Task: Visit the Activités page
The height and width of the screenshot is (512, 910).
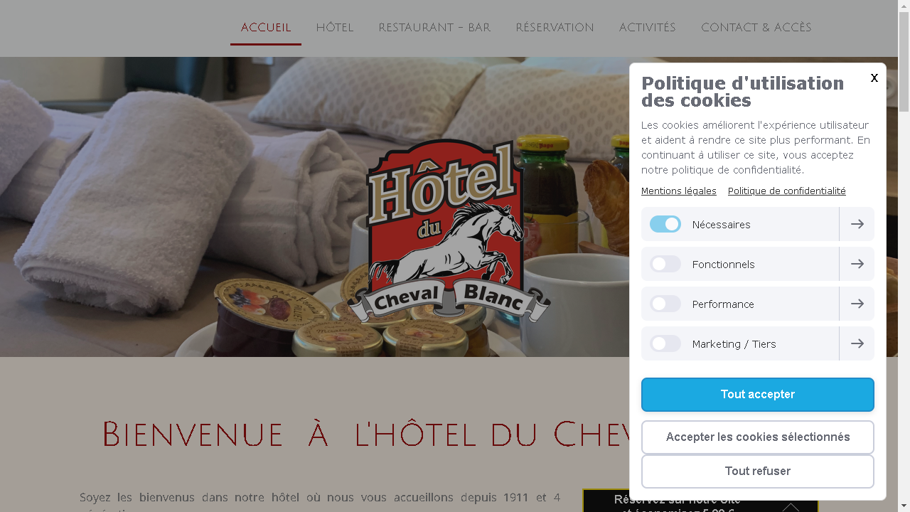Action: click(647, 28)
